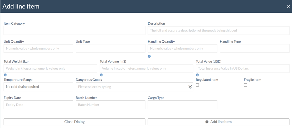The width and height of the screenshot is (292, 128).
Task: Check the Fragile Item checkbox
Action: 245,85
